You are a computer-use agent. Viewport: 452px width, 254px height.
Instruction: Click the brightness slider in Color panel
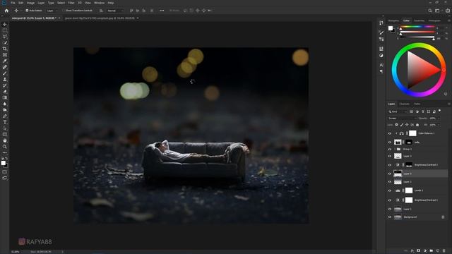tap(417, 37)
